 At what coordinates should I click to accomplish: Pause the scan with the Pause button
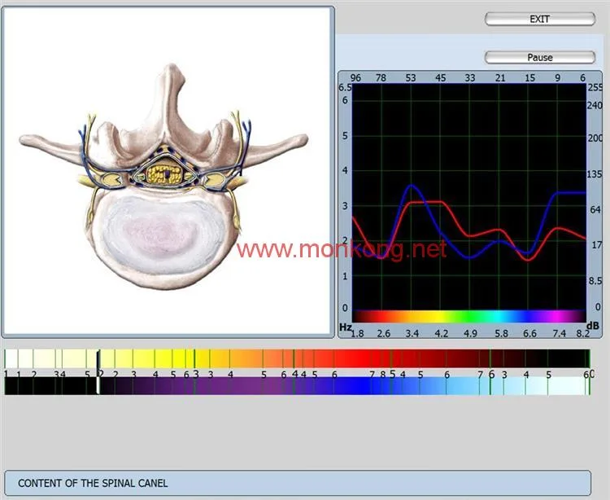tap(540, 57)
